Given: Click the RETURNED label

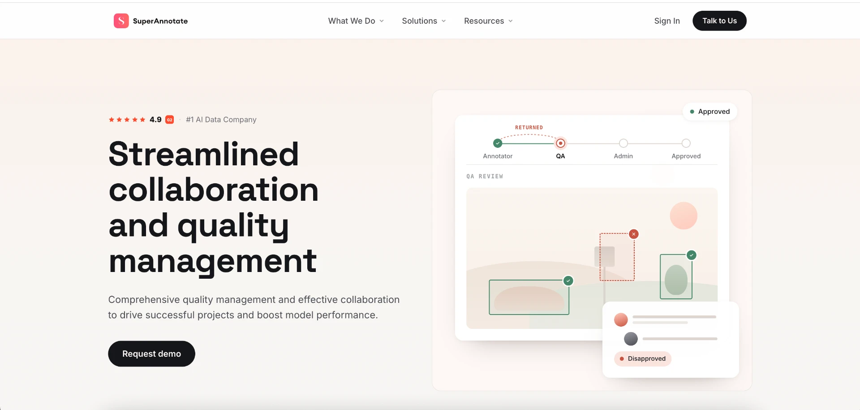Looking at the screenshot, I should [529, 128].
